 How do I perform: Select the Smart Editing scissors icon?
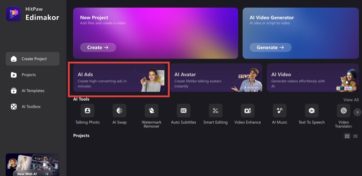coord(215,111)
